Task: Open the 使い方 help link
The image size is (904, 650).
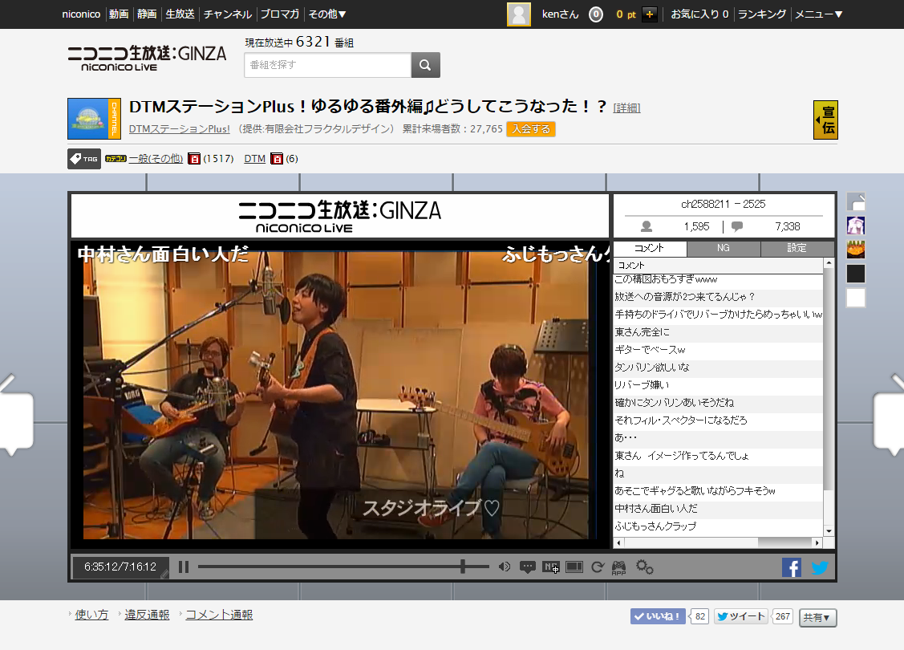Action: pos(91,615)
